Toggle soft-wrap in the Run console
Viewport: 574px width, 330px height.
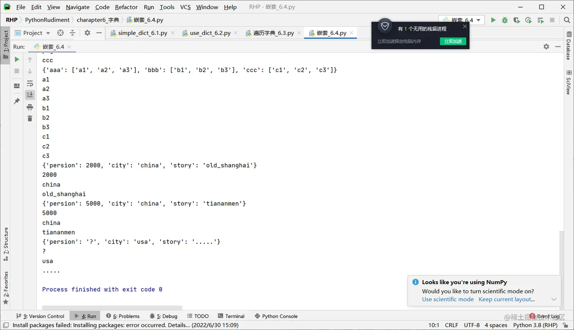(30, 83)
